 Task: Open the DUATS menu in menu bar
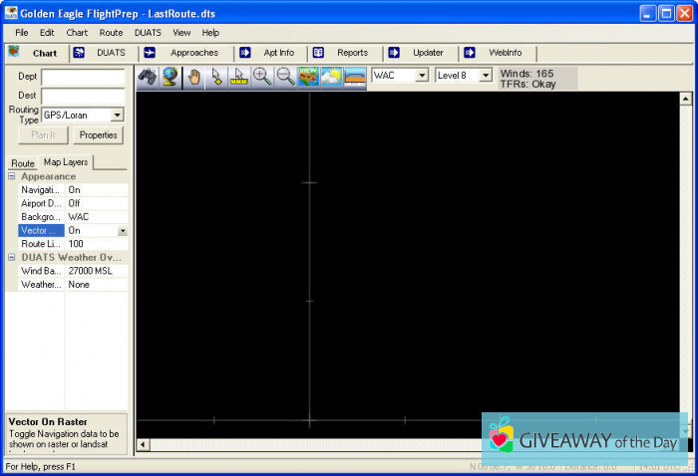148,32
